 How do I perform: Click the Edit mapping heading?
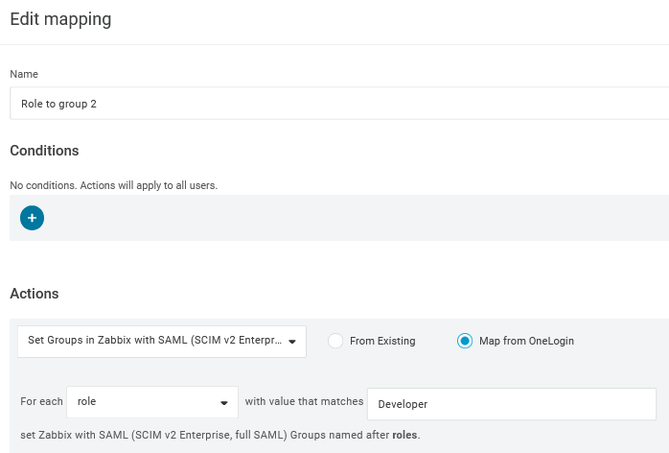(60, 19)
